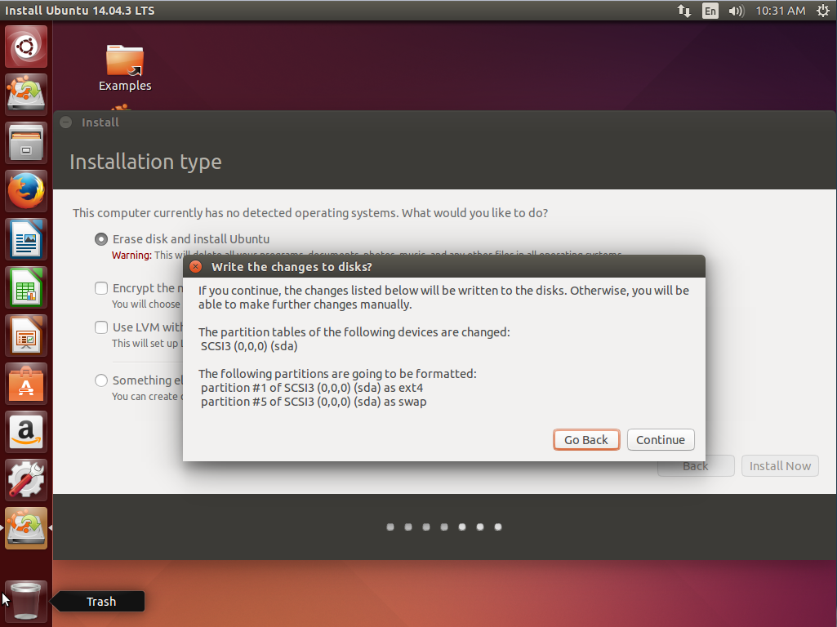The width and height of the screenshot is (837, 627).
Task: Open the sound volume indicator
Action: click(736, 11)
